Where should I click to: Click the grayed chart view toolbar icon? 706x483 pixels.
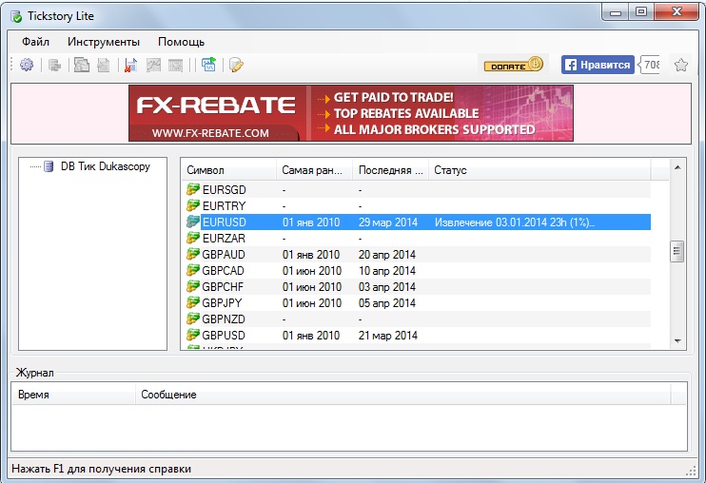point(153,66)
